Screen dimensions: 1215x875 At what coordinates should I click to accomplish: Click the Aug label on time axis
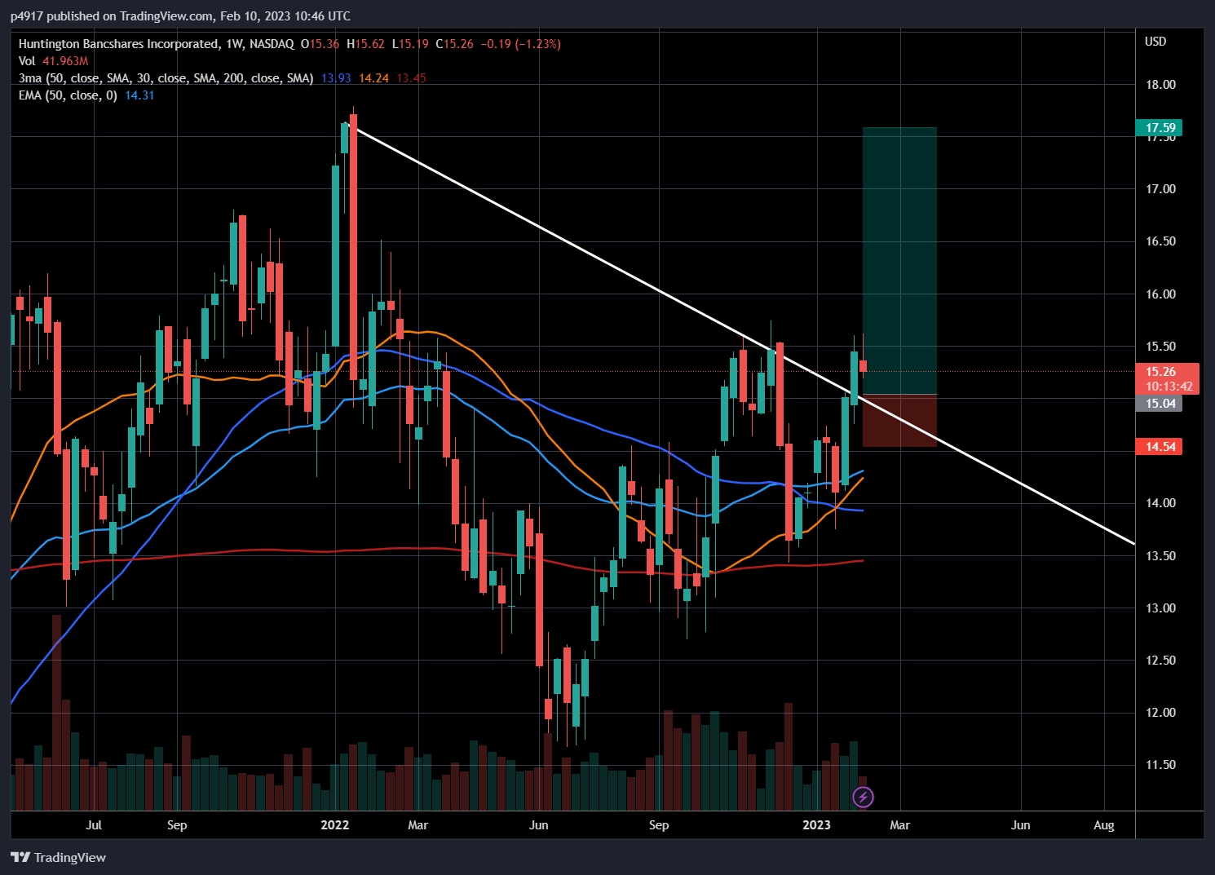[1104, 825]
